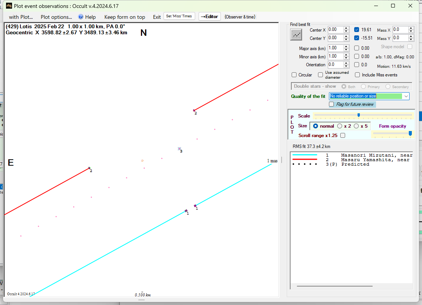
Task: Enable the Circular checkbox
Action: pyautogui.click(x=294, y=75)
